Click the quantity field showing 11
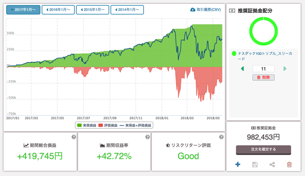Image resolution: width=305 pixels, height=176 pixels. (x=263, y=69)
